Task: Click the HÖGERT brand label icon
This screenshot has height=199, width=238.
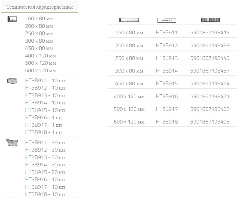Action: pyautogui.click(x=166, y=20)
